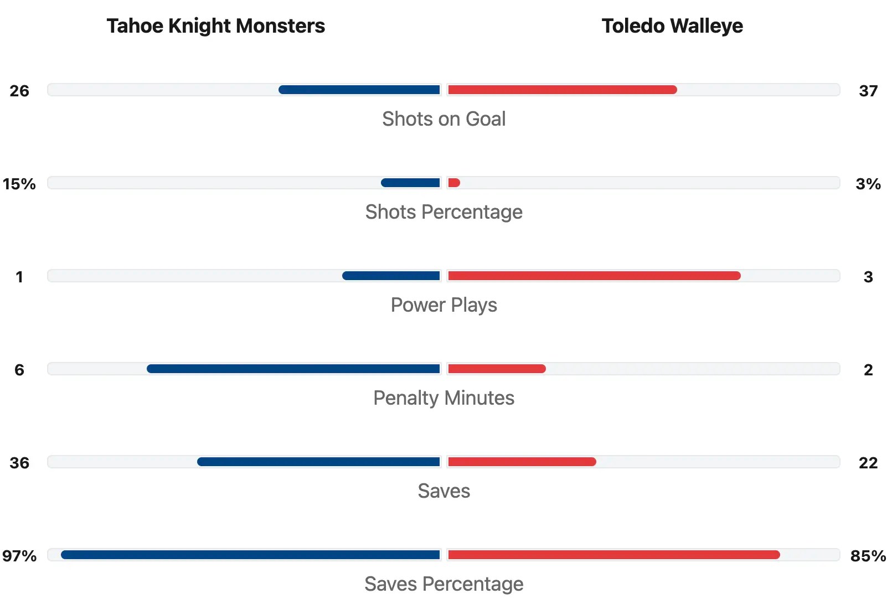Click the Tahoe Knight Monsters team heading
Viewport: 892px width, 604px height.
(215, 26)
